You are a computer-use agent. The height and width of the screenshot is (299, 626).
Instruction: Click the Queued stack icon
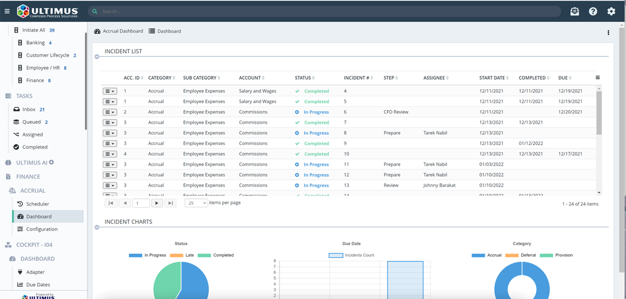coord(17,122)
